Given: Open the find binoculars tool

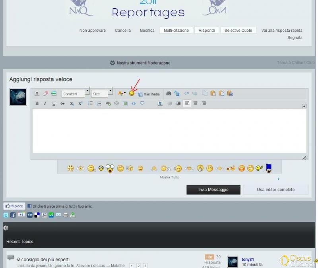Looking at the screenshot, I should pos(169,93).
